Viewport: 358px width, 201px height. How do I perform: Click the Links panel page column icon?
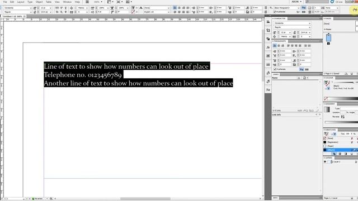pos(304,78)
